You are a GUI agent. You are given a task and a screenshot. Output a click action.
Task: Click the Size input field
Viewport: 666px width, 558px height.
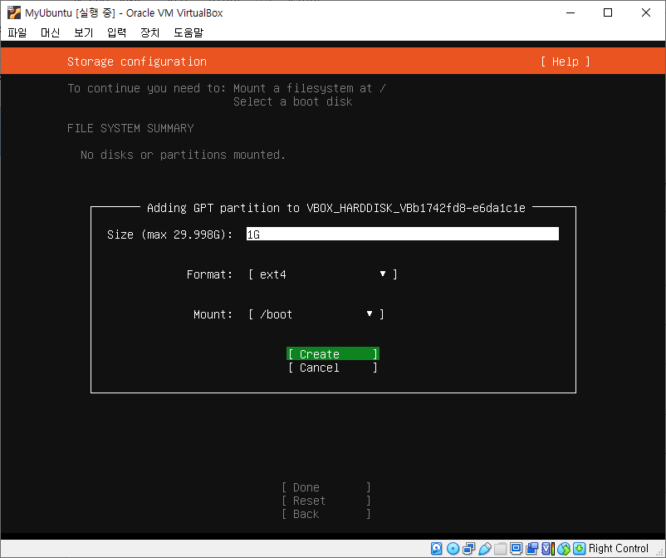[402, 234]
